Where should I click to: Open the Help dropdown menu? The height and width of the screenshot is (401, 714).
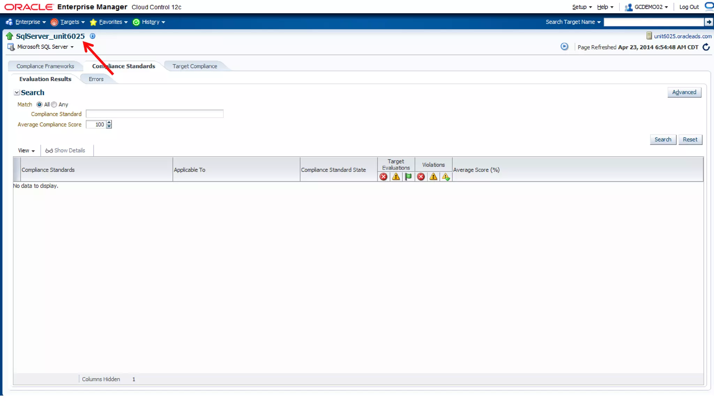point(605,7)
